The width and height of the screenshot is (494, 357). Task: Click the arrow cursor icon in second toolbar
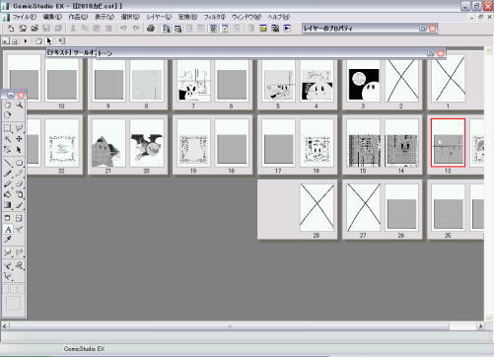click(49, 41)
